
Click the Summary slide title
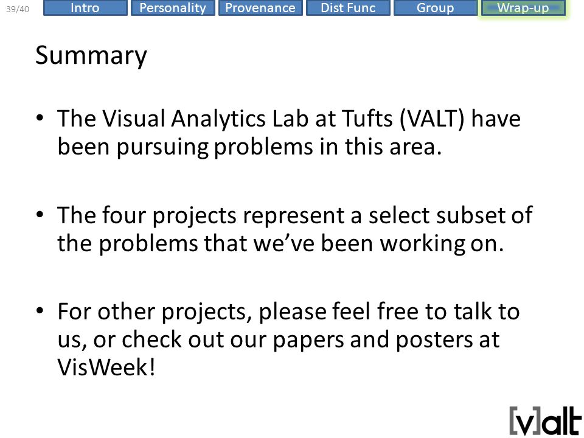(x=91, y=56)
